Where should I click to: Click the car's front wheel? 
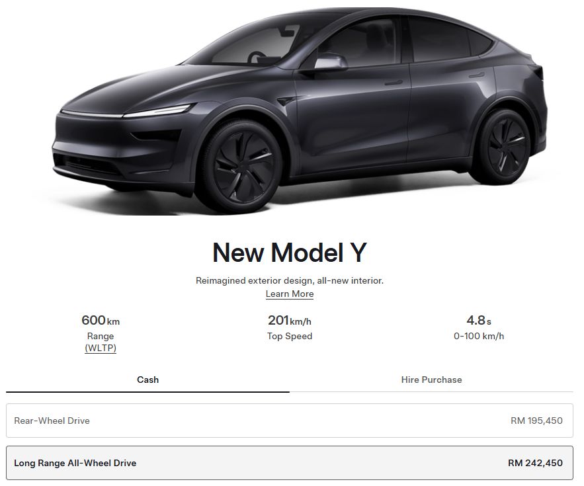pos(241,165)
